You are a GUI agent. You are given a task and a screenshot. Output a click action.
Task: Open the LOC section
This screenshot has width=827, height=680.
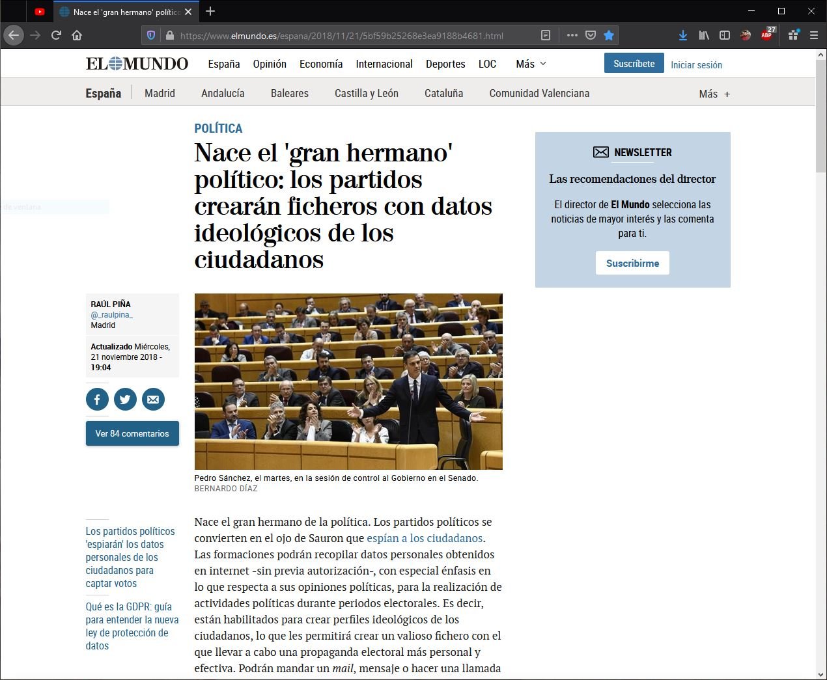point(487,64)
